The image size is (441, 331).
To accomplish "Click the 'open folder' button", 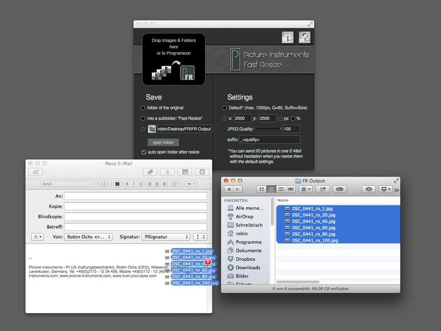I will click(163, 142).
